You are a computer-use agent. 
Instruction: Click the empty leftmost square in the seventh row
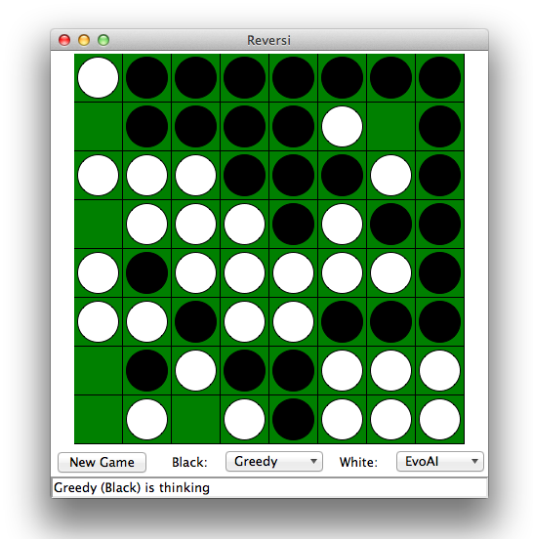(x=99, y=371)
